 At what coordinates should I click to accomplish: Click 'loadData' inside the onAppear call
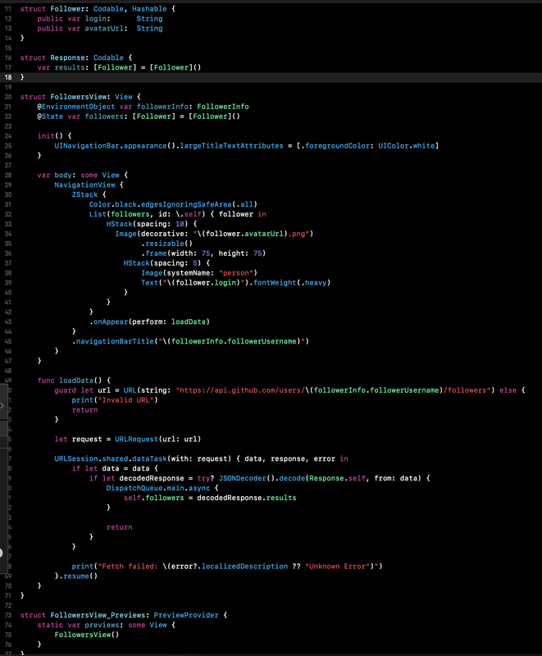(189, 321)
